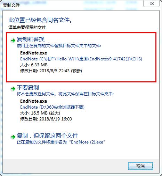Click the description 使用正在复制的文件替换目标文件夹中的文件

[59, 46]
